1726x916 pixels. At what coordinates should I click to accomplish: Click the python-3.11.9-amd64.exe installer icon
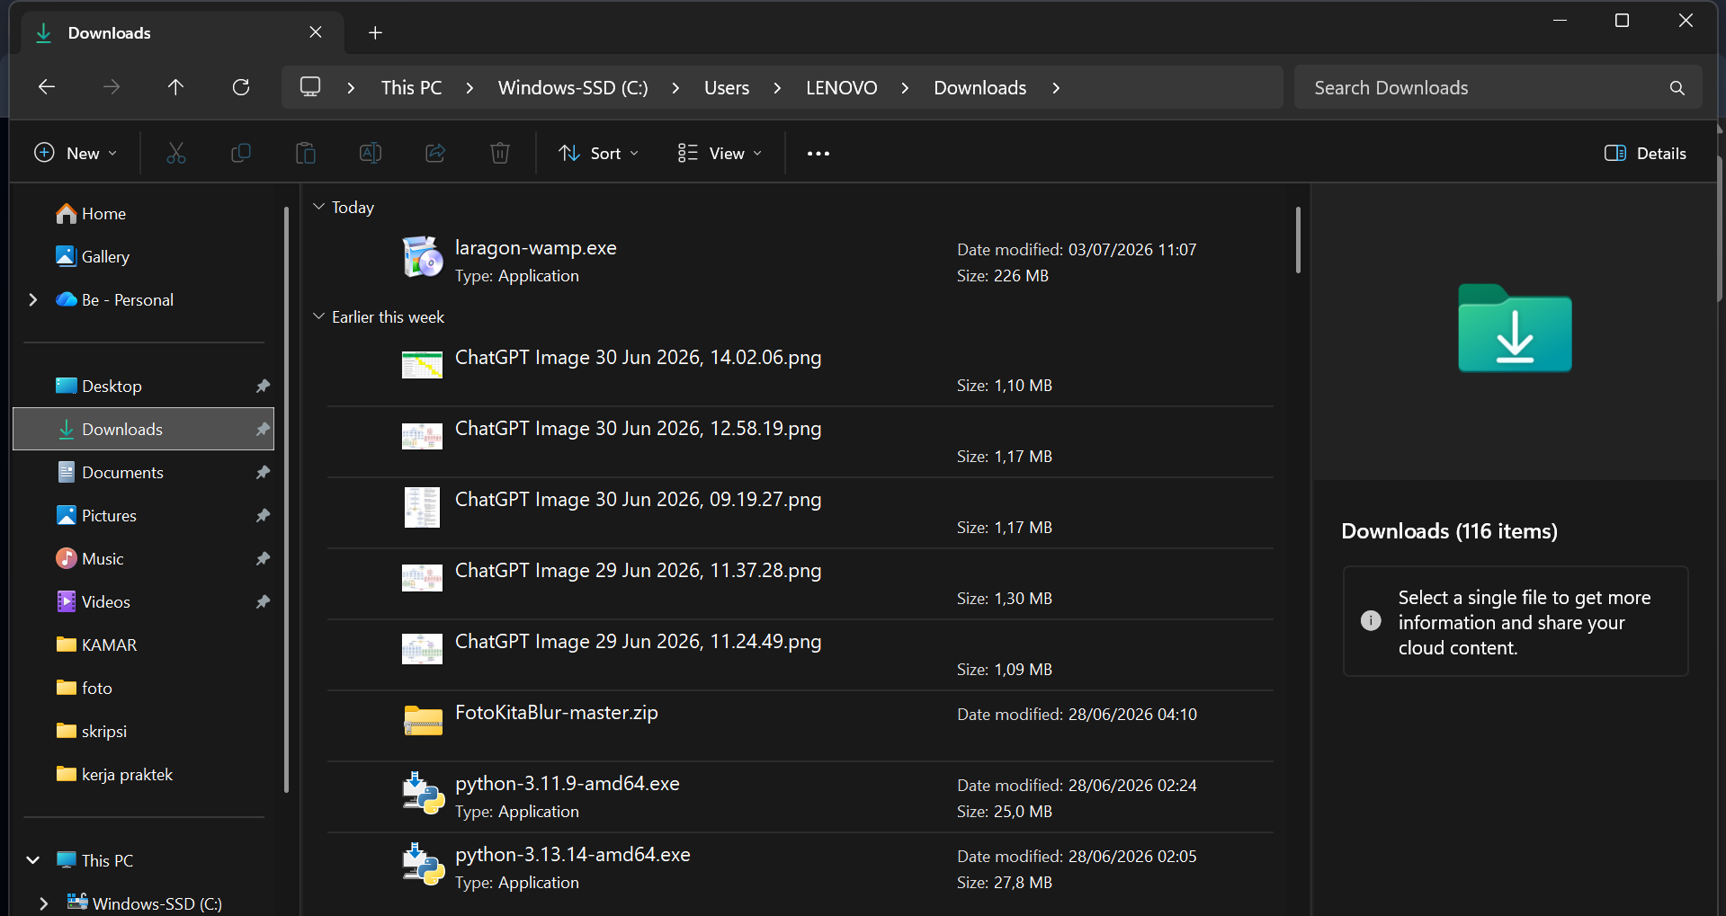tap(422, 793)
